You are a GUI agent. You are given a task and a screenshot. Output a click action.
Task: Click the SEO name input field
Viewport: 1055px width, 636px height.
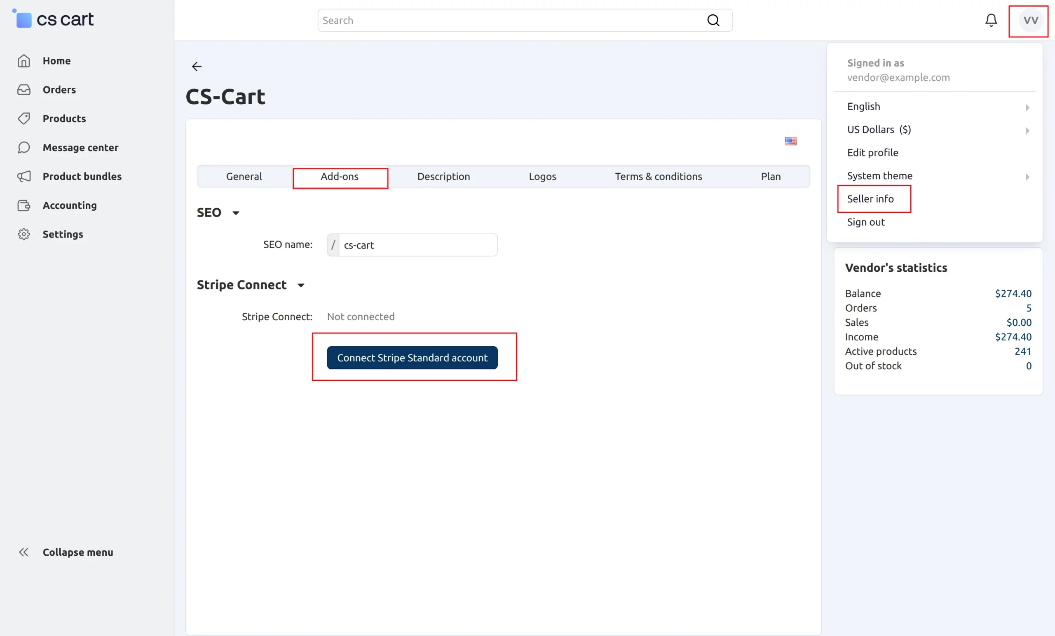(x=418, y=245)
